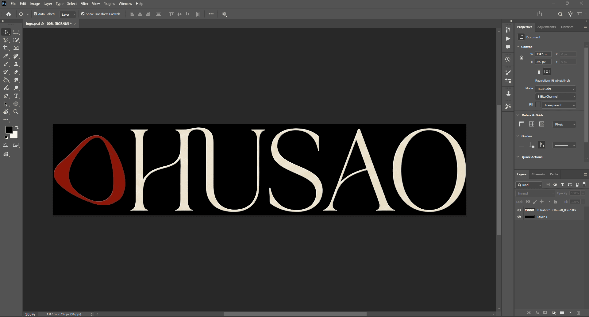Open the 8 Bits/Channel dropdown
The height and width of the screenshot is (317, 589).
[556, 96]
